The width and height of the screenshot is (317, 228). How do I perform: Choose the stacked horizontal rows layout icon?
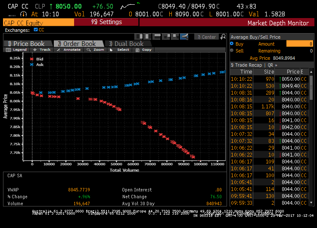click(157, 37)
